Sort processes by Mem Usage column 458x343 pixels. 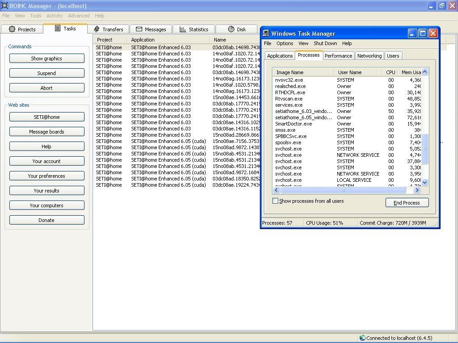tap(410, 72)
